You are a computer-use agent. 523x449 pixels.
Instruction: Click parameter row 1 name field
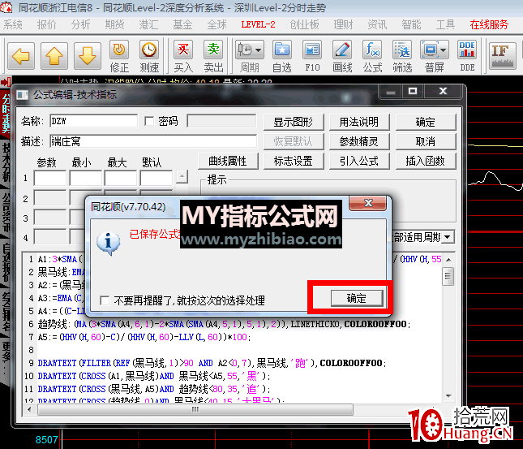[50, 178]
